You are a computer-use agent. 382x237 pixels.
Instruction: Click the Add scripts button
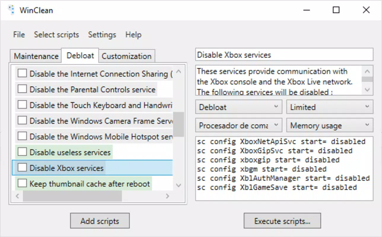tap(100, 221)
